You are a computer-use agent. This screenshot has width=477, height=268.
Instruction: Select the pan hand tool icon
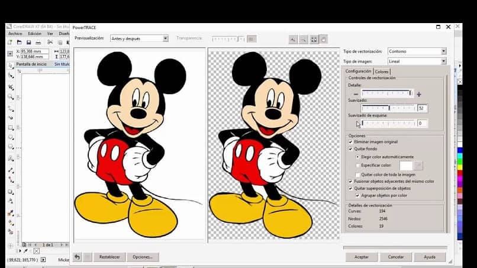tap(324, 39)
